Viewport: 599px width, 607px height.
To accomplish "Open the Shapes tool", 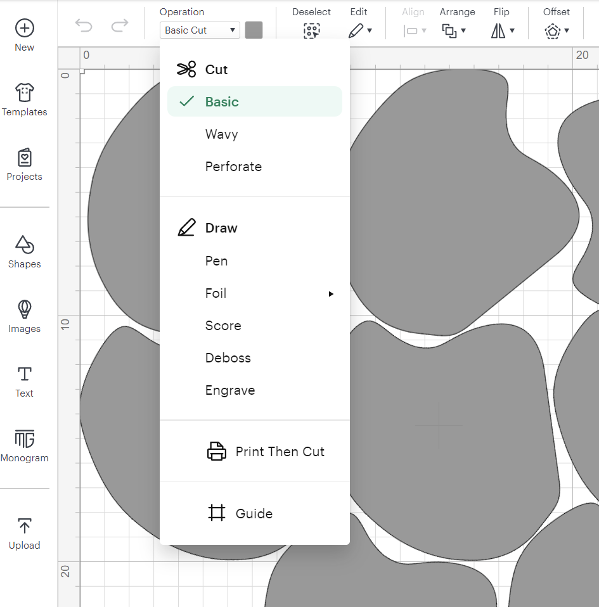I will pos(24,246).
